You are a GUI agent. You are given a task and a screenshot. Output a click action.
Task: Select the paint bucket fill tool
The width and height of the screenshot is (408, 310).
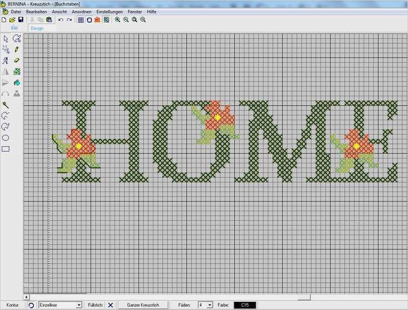click(x=17, y=83)
